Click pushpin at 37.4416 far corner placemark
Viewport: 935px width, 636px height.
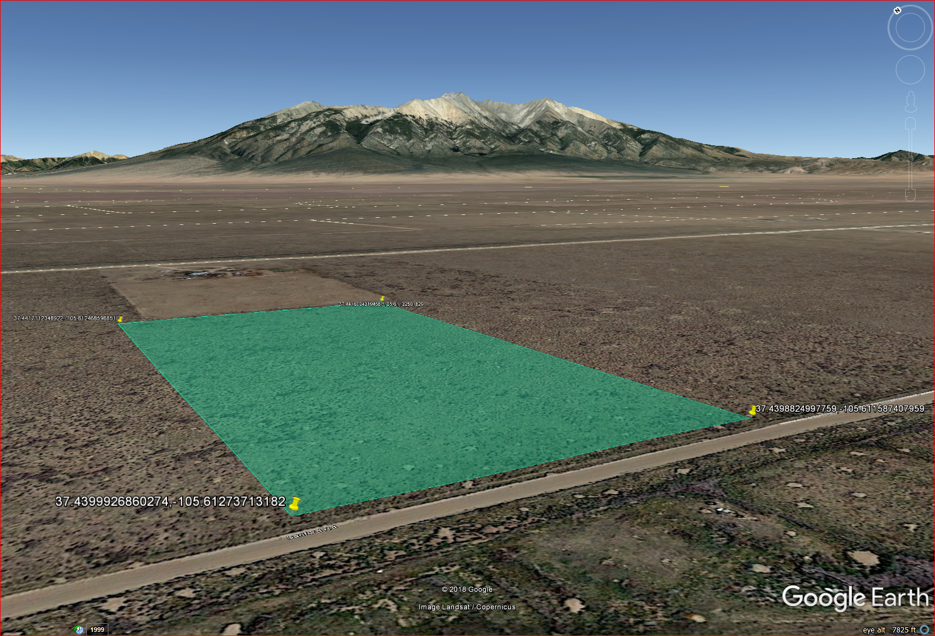(382, 299)
